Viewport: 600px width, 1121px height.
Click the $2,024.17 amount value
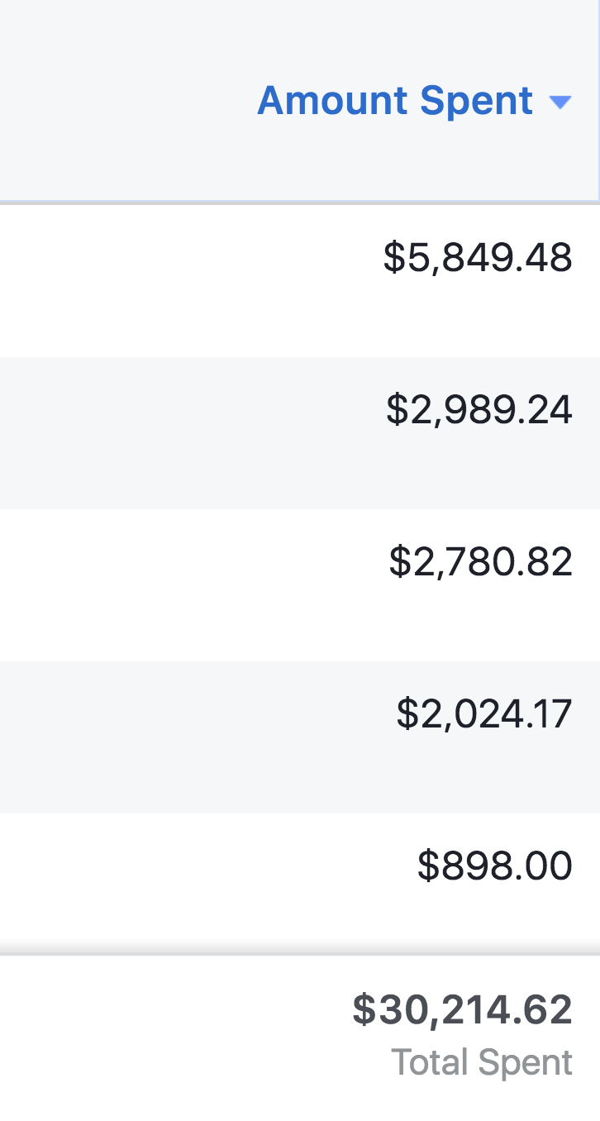484,714
